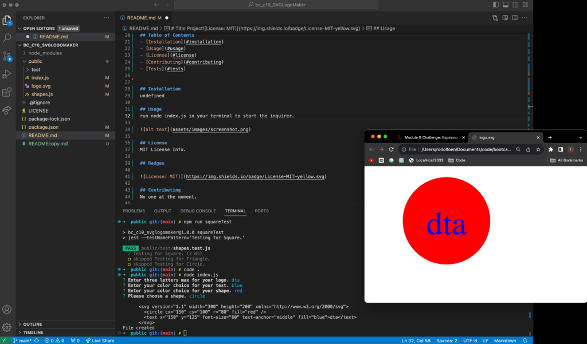Reload the logo.svg browser page
The width and height of the screenshot is (587, 344).
coord(392,149)
